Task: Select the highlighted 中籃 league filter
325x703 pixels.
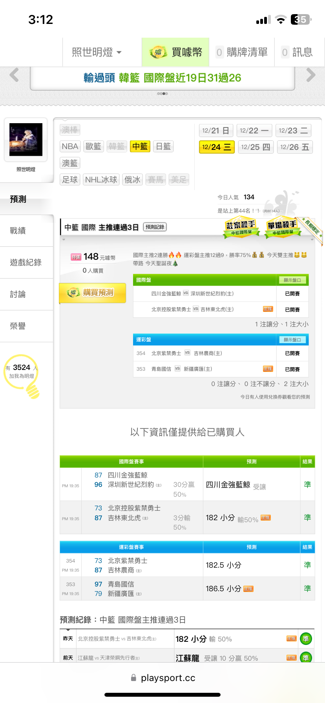Action: pos(140,146)
